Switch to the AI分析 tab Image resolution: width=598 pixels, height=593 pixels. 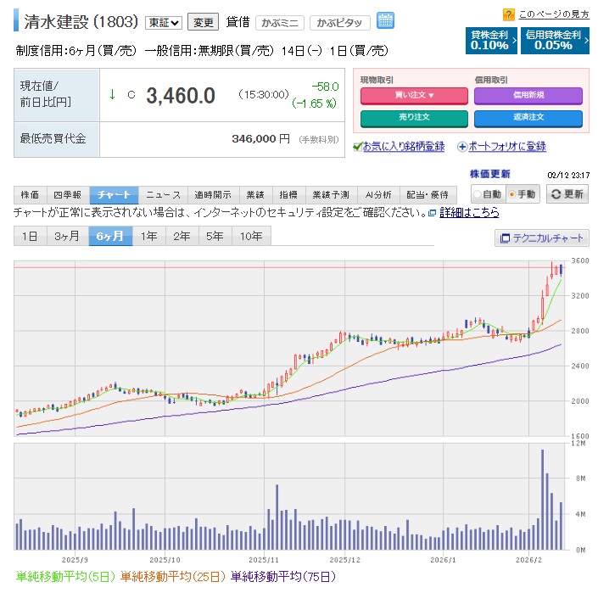[x=378, y=195]
